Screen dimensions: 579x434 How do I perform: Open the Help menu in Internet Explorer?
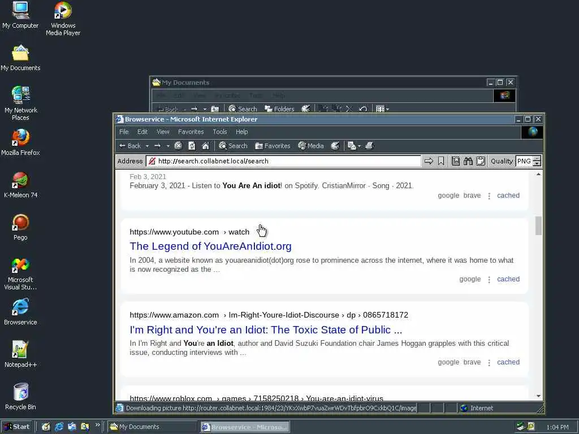[x=242, y=132]
